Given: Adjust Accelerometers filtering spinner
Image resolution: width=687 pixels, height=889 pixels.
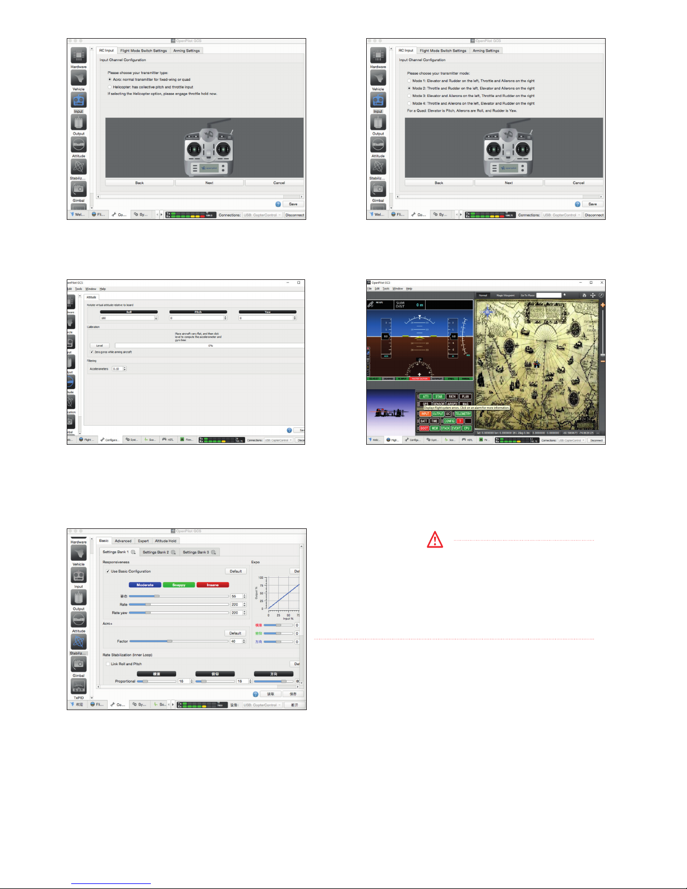Looking at the screenshot, I should [x=119, y=369].
